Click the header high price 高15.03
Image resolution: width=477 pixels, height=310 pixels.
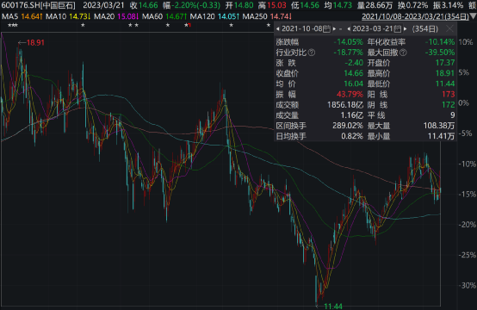click(x=272, y=5)
